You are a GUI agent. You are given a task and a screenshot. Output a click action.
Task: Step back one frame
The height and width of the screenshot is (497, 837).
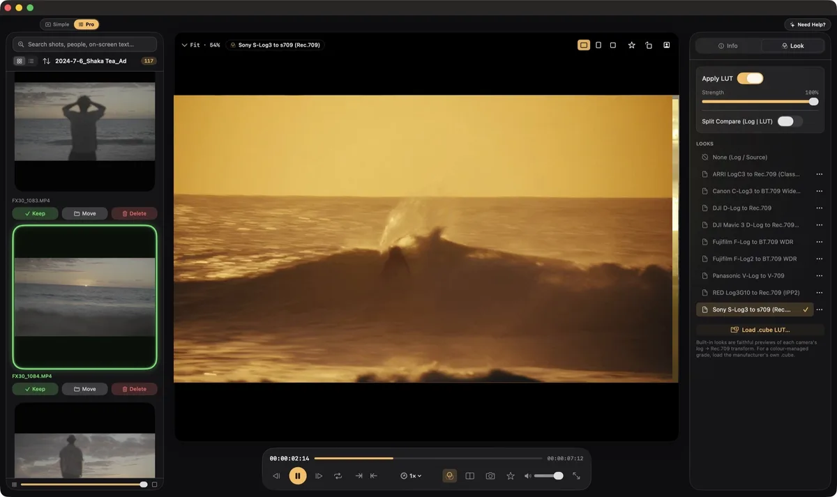coord(276,476)
